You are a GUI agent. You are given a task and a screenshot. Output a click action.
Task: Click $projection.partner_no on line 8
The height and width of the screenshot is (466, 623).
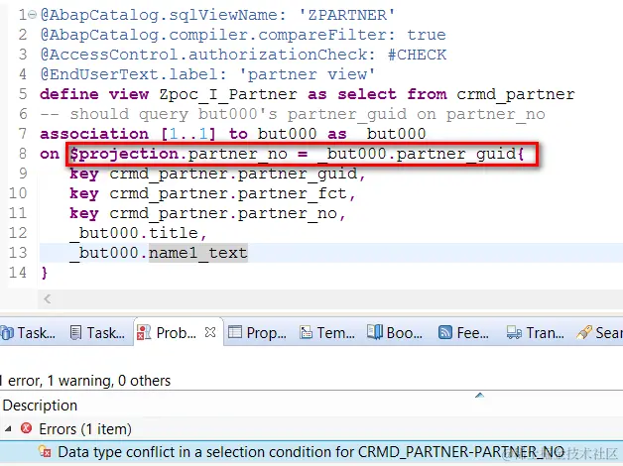click(179, 154)
